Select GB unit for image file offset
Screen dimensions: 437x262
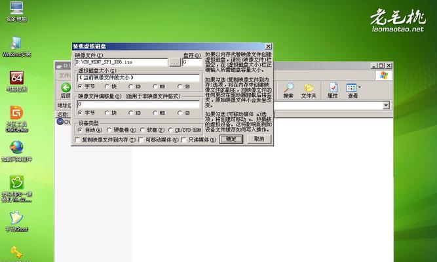pos(180,113)
